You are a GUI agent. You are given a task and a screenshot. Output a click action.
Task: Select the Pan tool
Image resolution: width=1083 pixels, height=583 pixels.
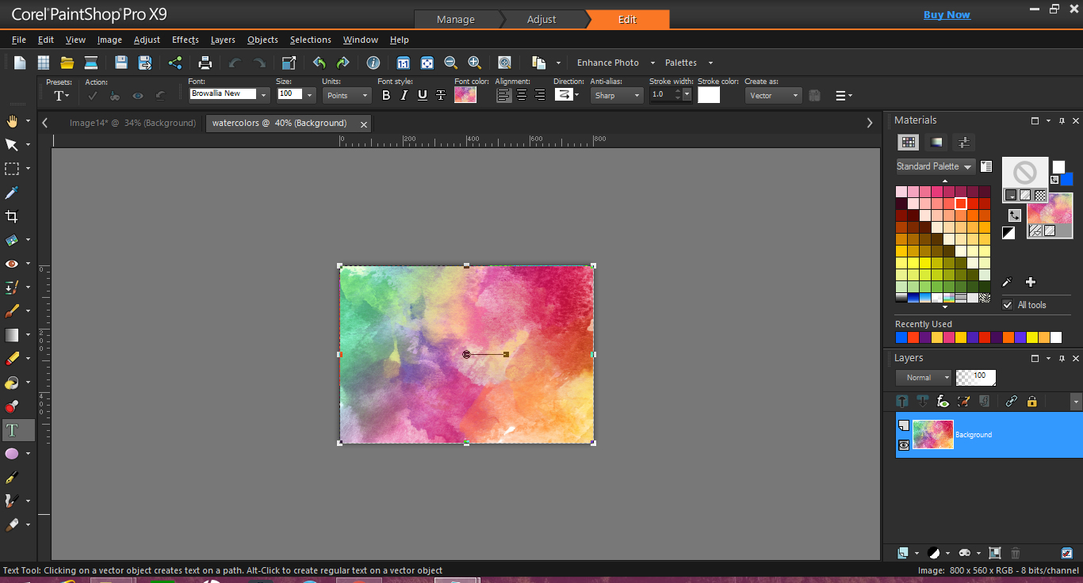pyautogui.click(x=12, y=121)
